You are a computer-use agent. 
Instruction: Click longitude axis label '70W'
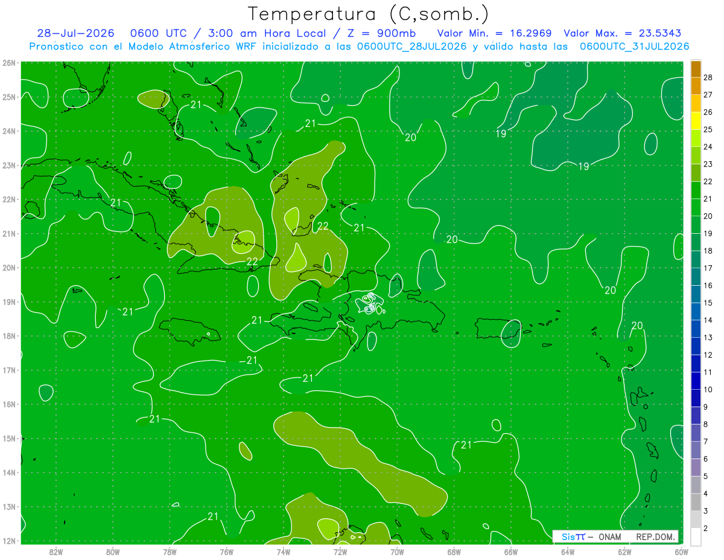397,551
